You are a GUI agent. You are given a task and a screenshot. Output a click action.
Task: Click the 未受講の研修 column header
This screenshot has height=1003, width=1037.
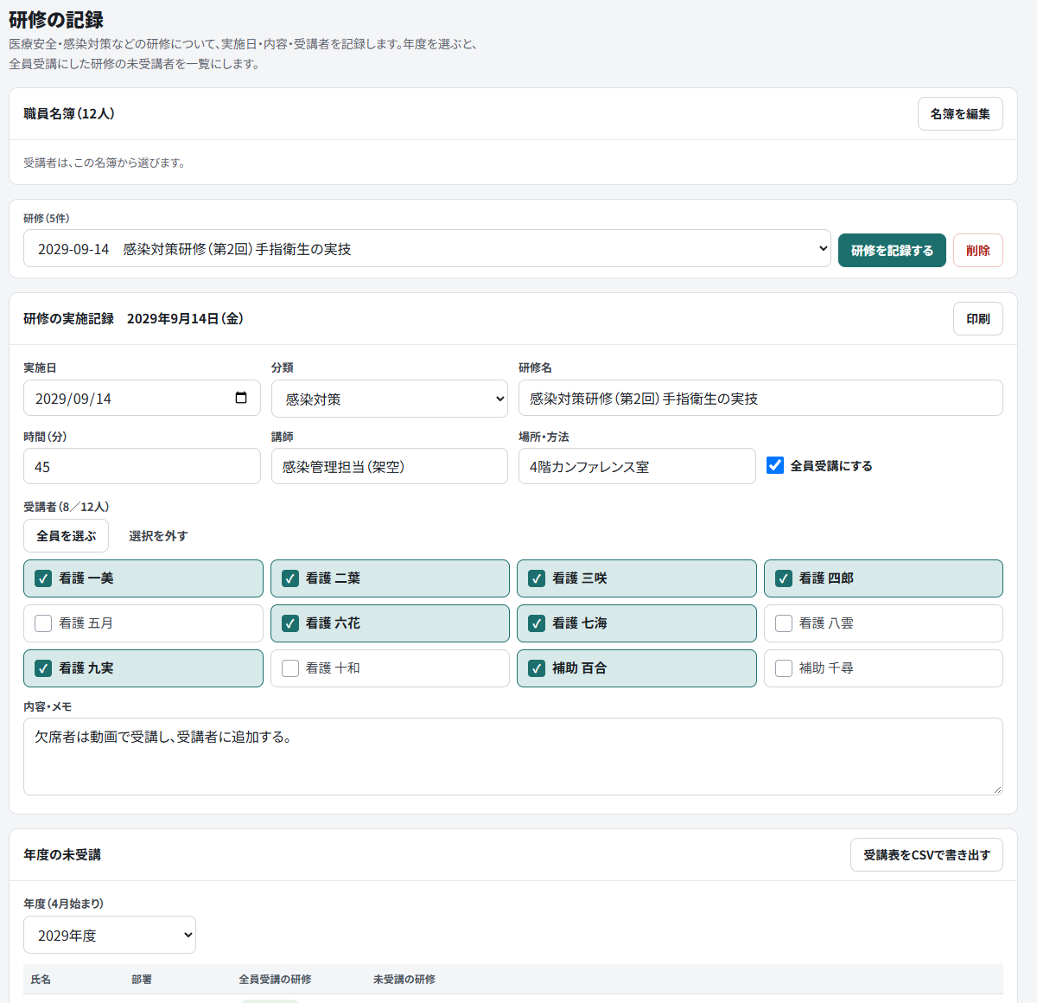point(404,980)
